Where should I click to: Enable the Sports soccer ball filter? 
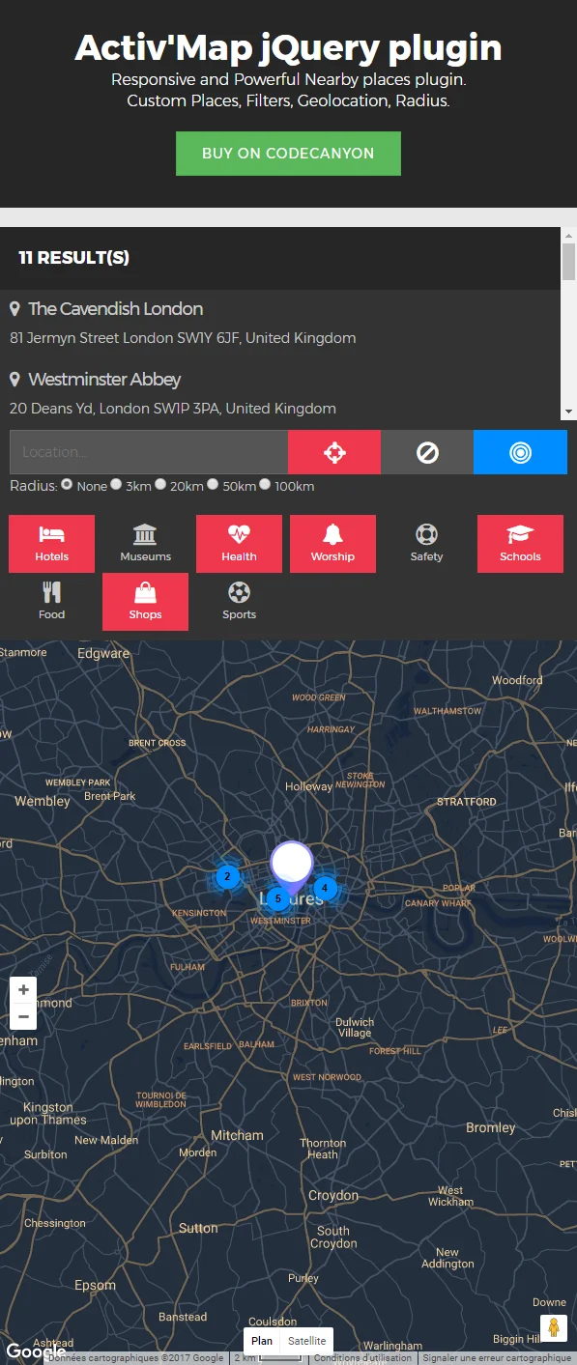239,602
